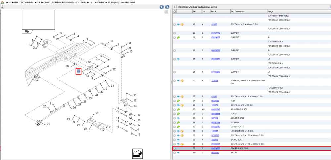Screen dimensions: 331x160
Task: Click the box icon in washer row 378244
Action: pos(182,81)
